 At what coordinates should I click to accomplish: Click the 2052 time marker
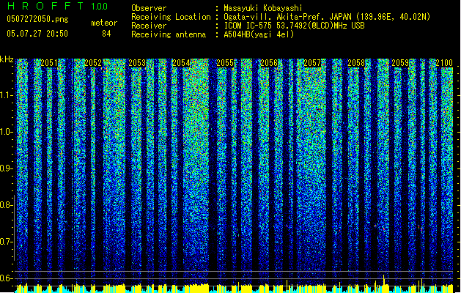tap(93, 63)
